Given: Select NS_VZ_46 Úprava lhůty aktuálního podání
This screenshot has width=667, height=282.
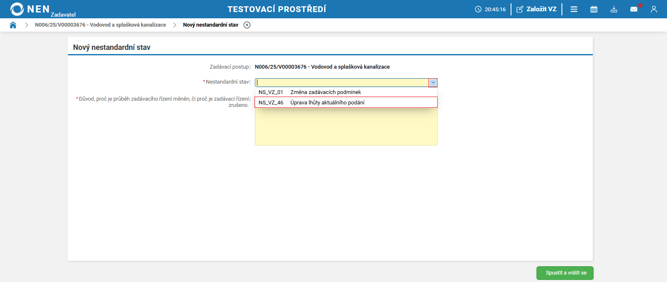Looking at the screenshot, I should (346, 102).
